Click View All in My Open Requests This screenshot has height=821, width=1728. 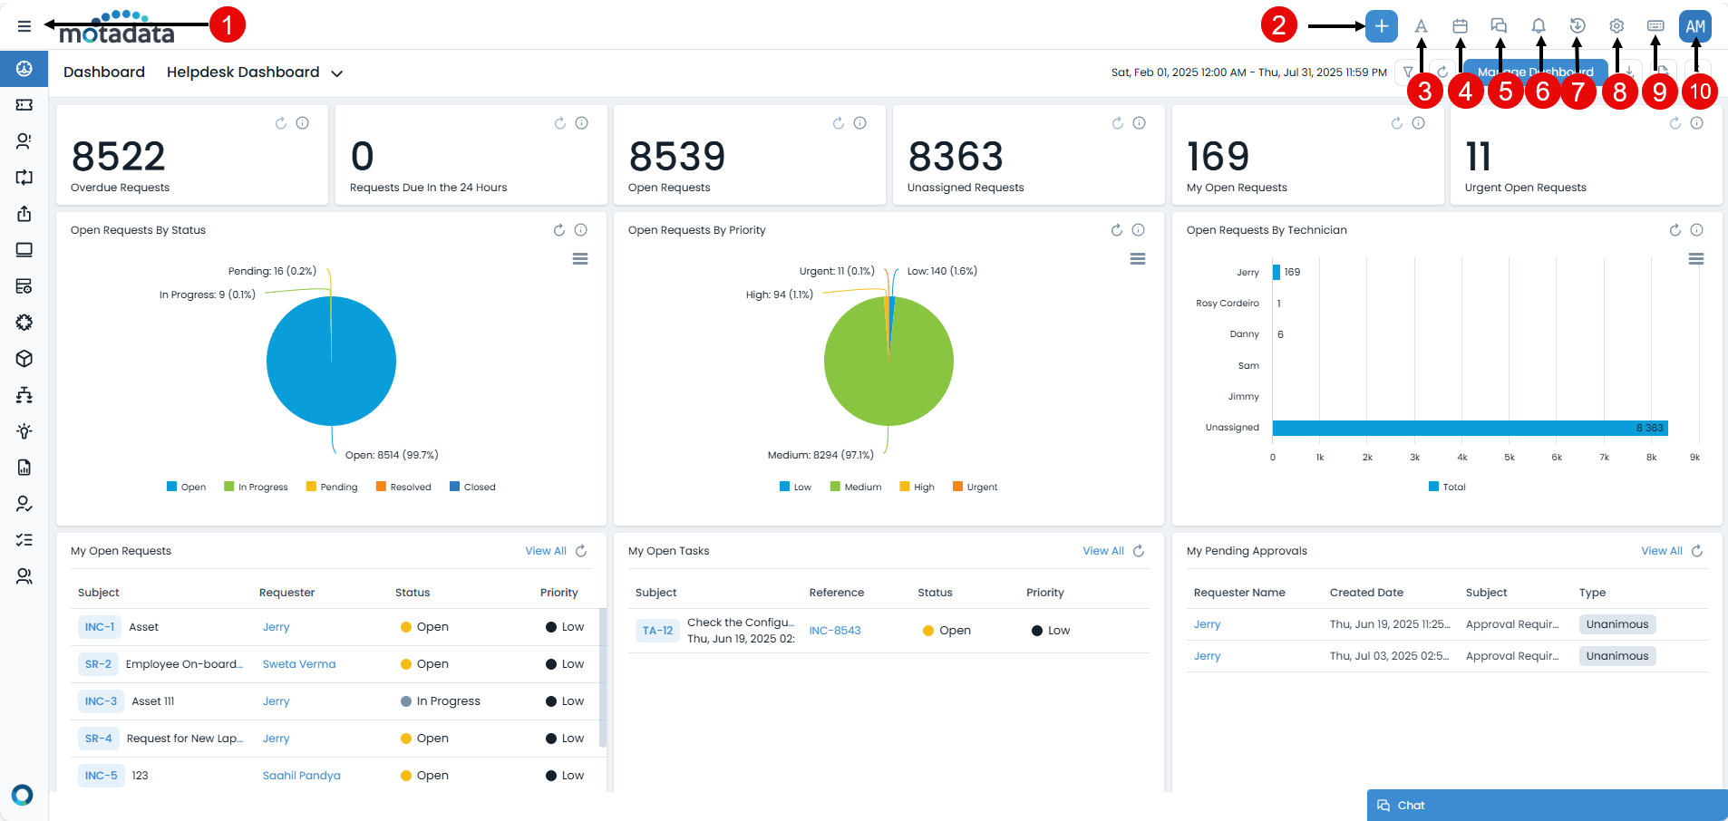[x=545, y=551]
